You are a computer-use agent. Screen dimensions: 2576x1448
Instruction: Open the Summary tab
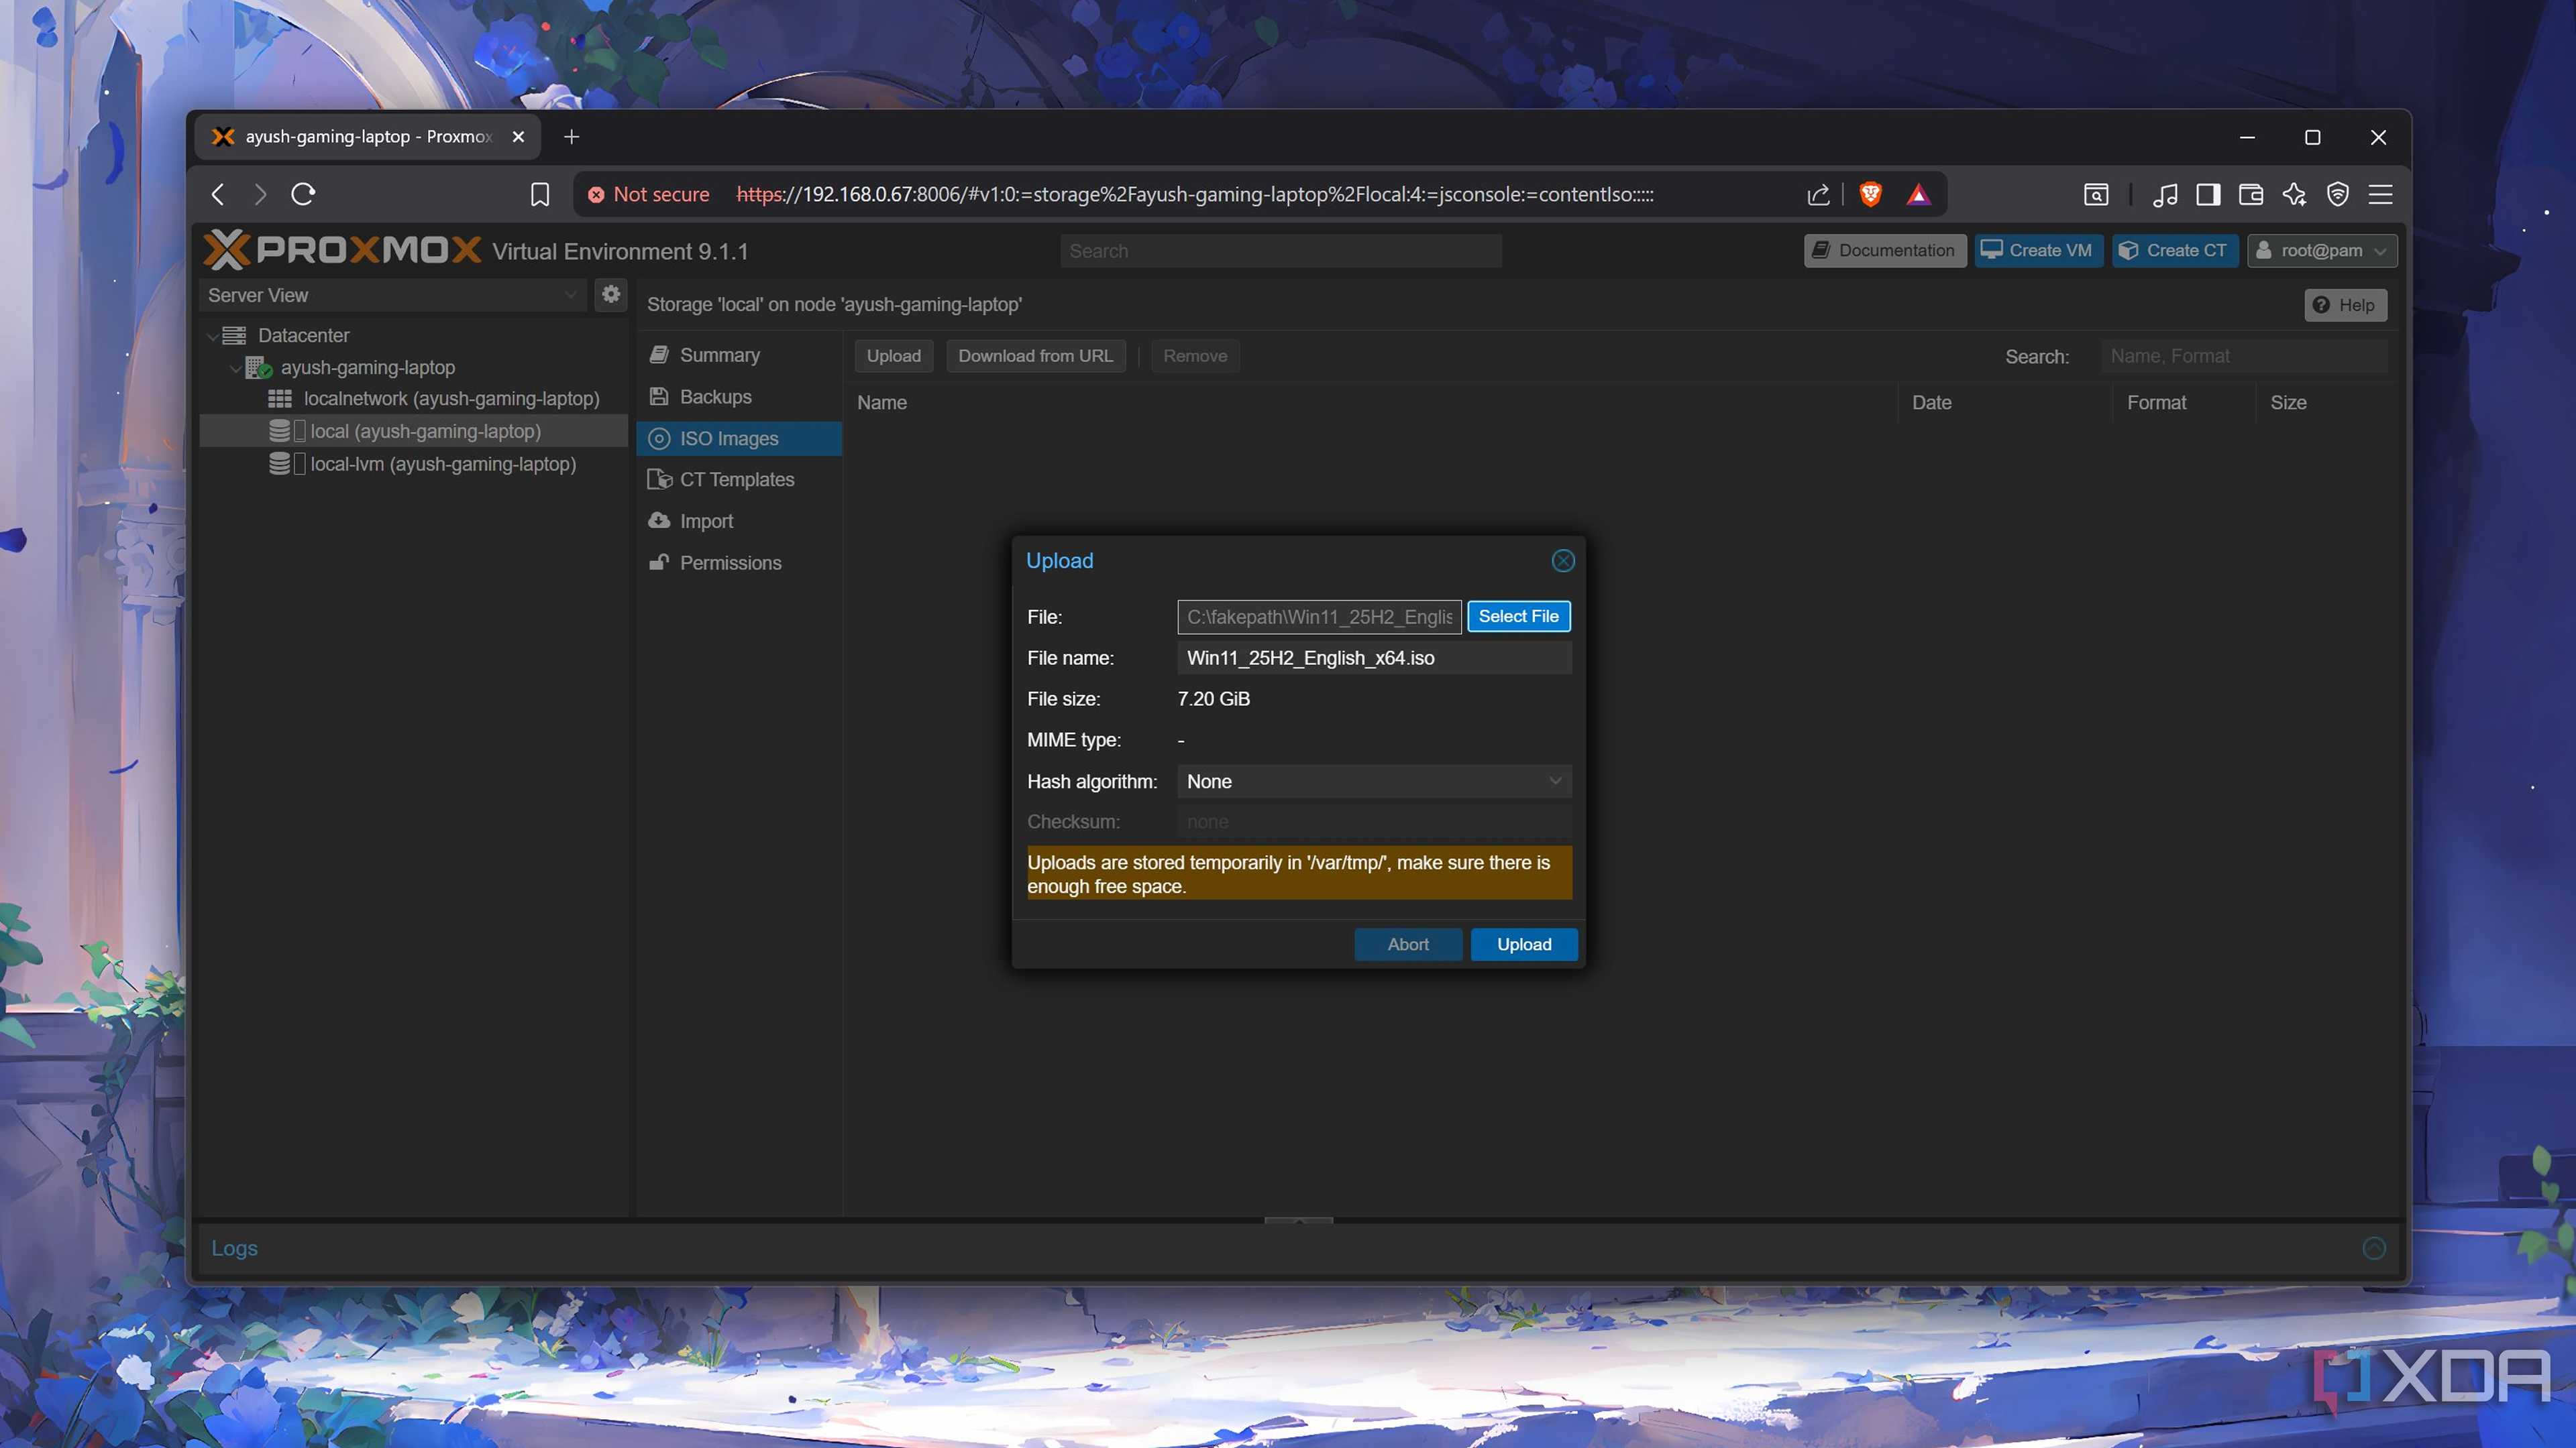click(739, 355)
